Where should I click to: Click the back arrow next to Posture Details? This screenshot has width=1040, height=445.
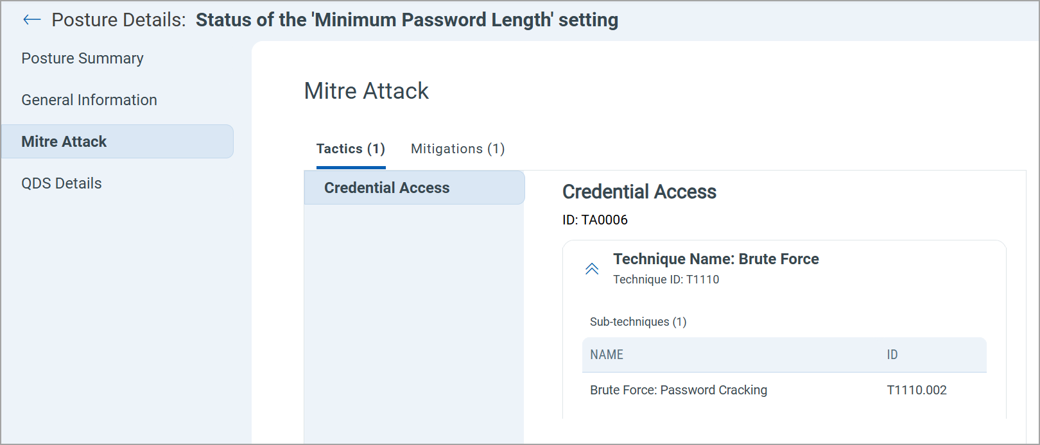pyautogui.click(x=31, y=20)
